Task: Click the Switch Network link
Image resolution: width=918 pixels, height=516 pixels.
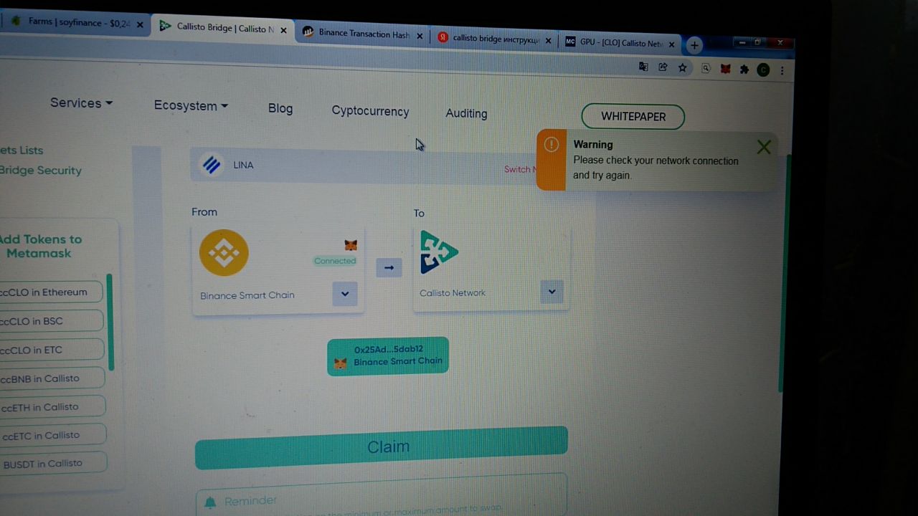Action: tap(520, 170)
